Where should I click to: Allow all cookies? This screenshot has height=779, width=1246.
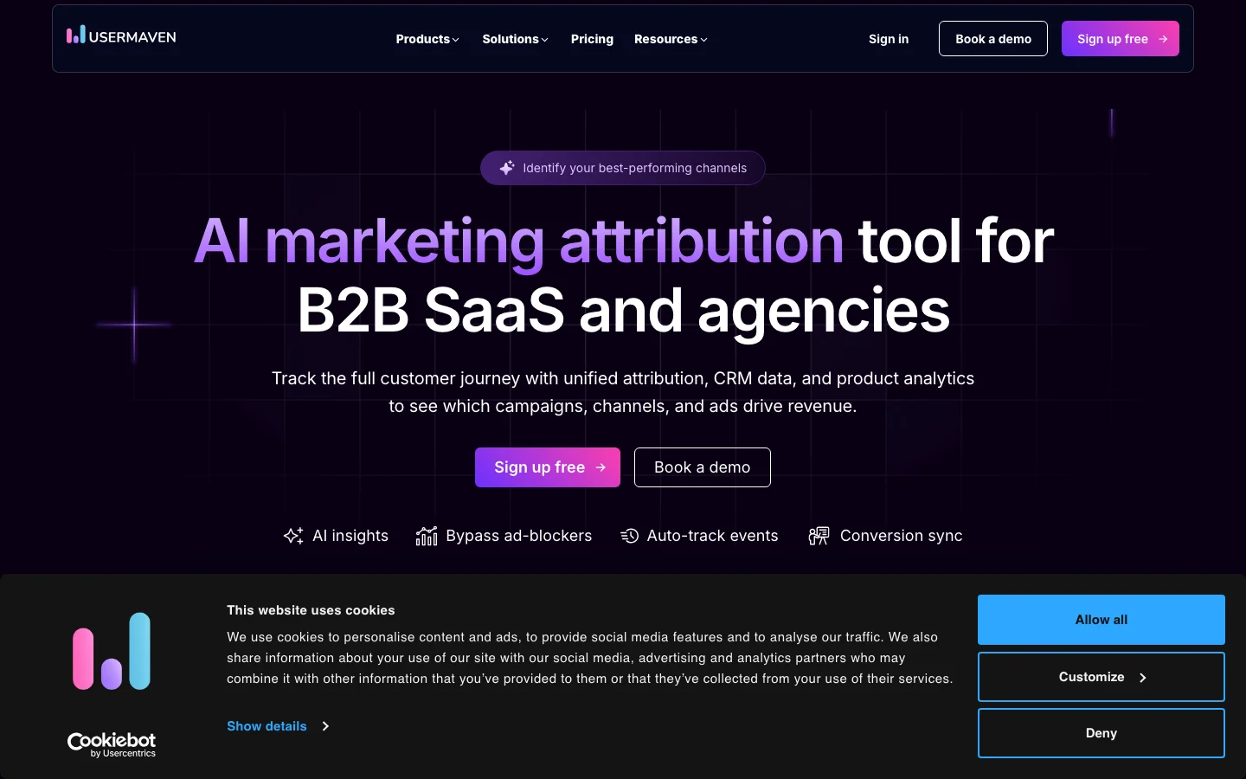1101,620
